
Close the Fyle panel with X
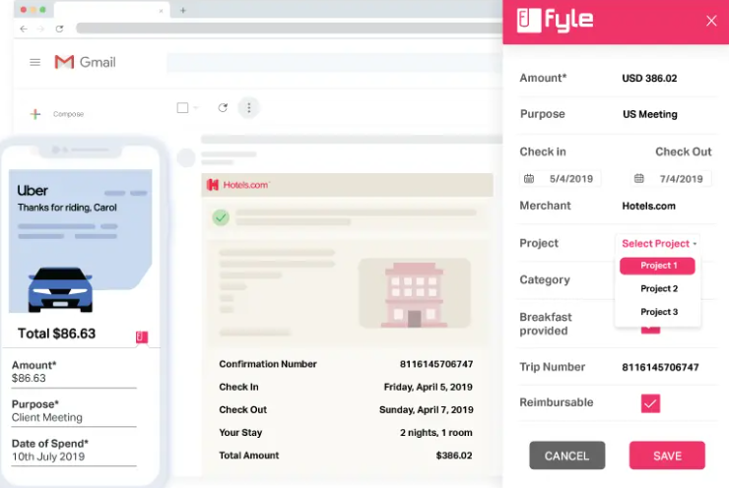click(711, 21)
